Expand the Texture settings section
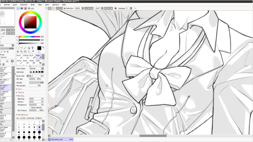Screen dimensions: 253x142 click(x=20, y=93)
